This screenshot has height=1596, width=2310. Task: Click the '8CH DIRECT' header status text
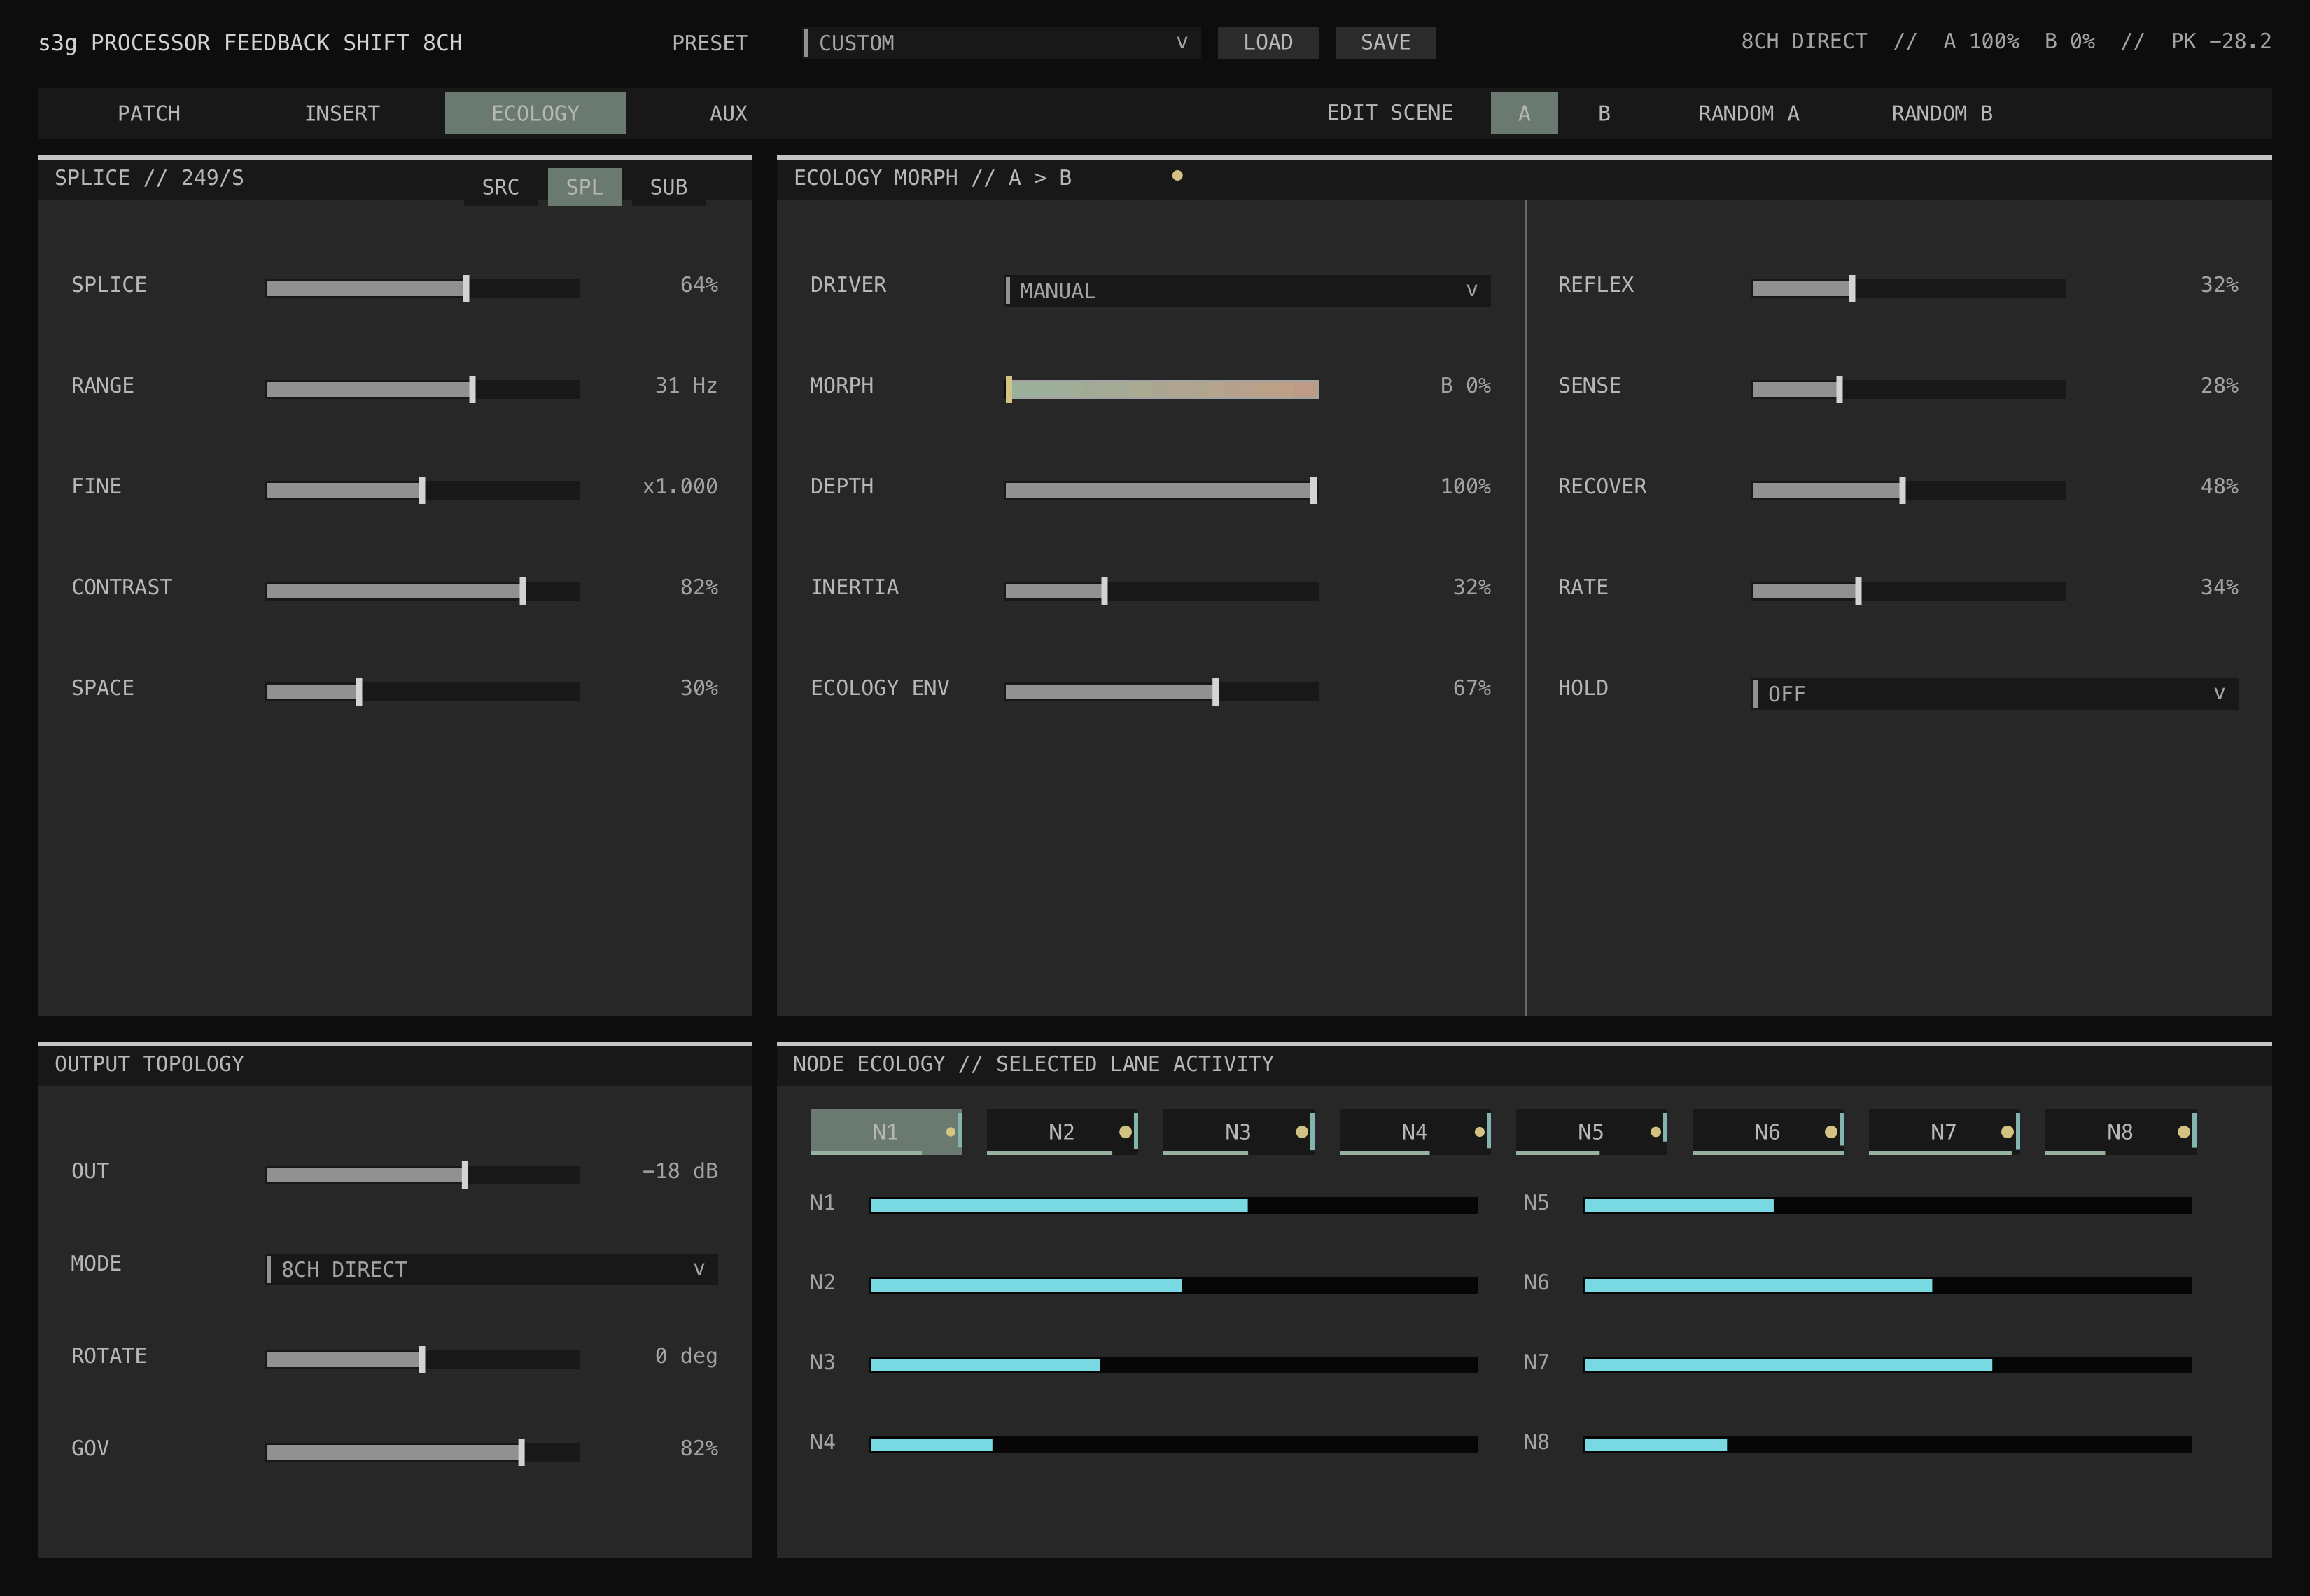(x=1803, y=42)
